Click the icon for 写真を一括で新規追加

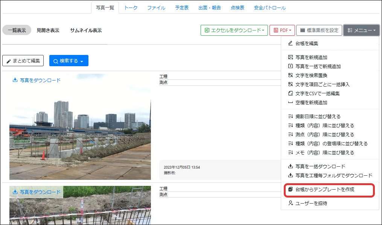pos(290,66)
